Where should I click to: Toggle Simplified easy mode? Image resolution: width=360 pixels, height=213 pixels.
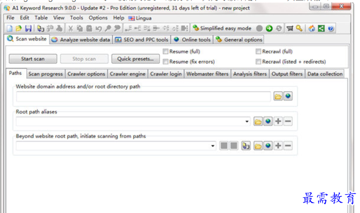coord(222,28)
